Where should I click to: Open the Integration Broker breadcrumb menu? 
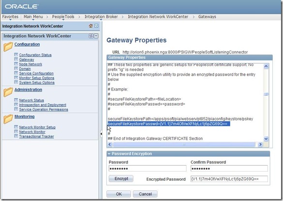(101, 17)
